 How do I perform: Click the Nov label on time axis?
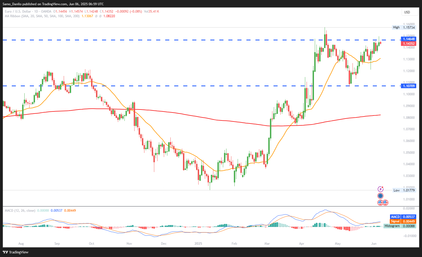129,244
